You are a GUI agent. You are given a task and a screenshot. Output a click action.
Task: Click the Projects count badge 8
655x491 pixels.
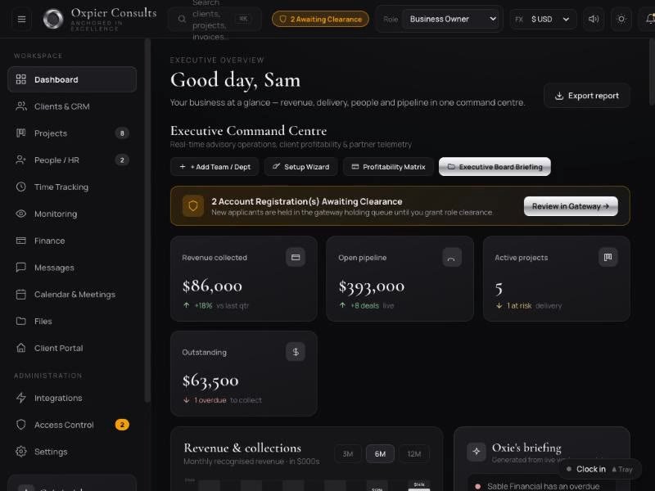122,133
